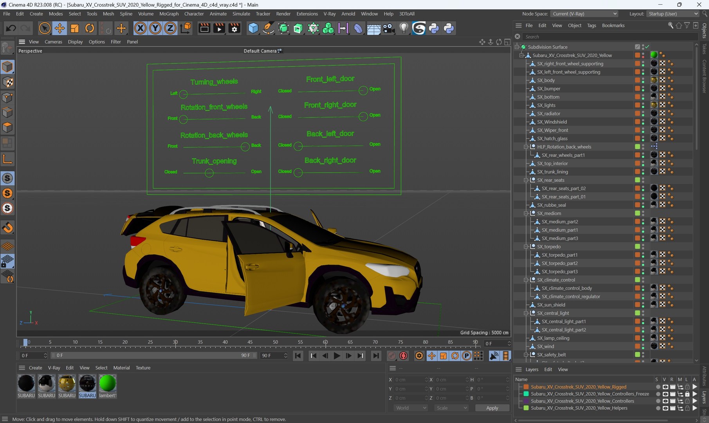
Task: Add a Cube primitive object
Action: point(253,28)
